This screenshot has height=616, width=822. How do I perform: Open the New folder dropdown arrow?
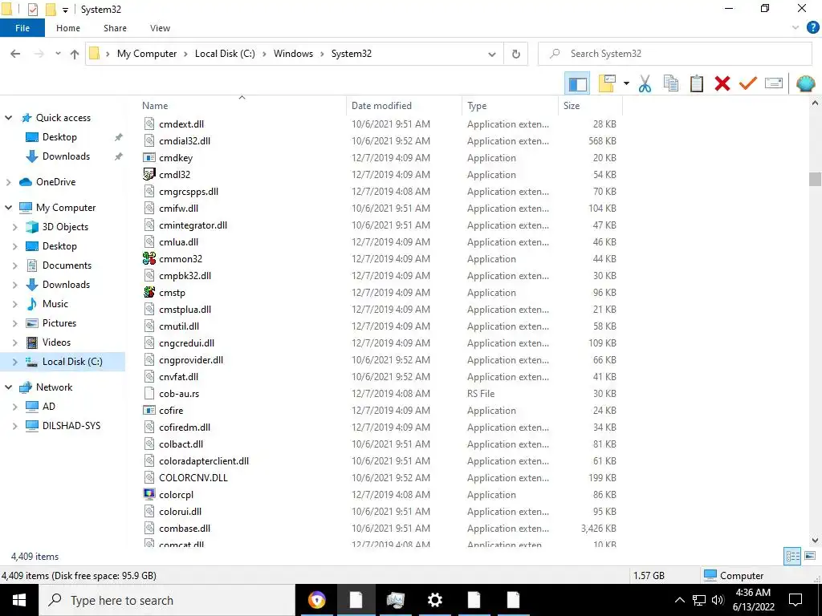tap(626, 83)
